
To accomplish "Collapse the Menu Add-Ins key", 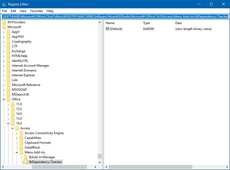I will pyautogui.click(x=17, y=153).
